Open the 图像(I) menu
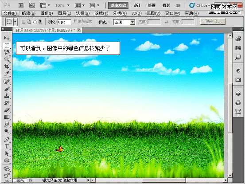This screenshot has width=245, height=184. pos(47,13)
